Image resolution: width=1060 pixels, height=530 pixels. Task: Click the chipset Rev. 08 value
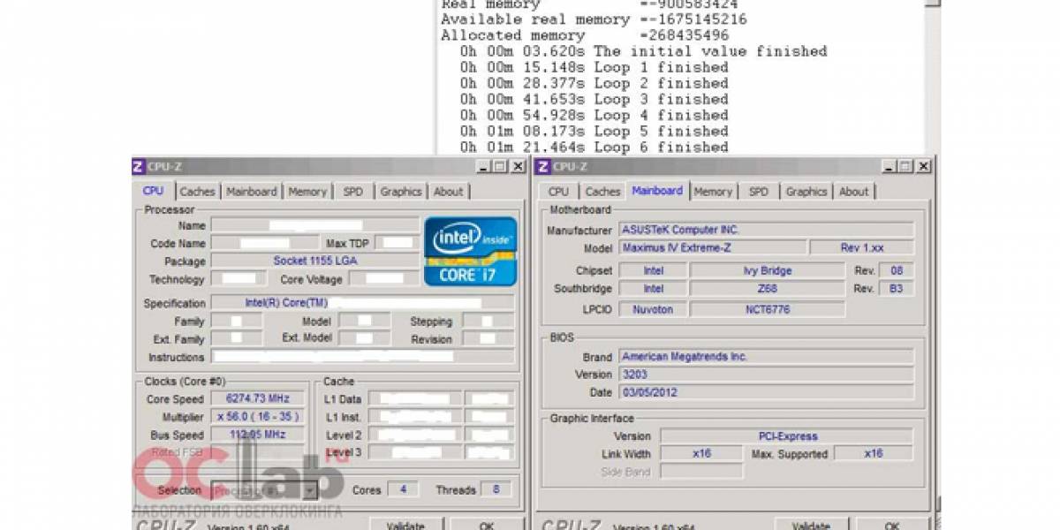pos(897,271)
